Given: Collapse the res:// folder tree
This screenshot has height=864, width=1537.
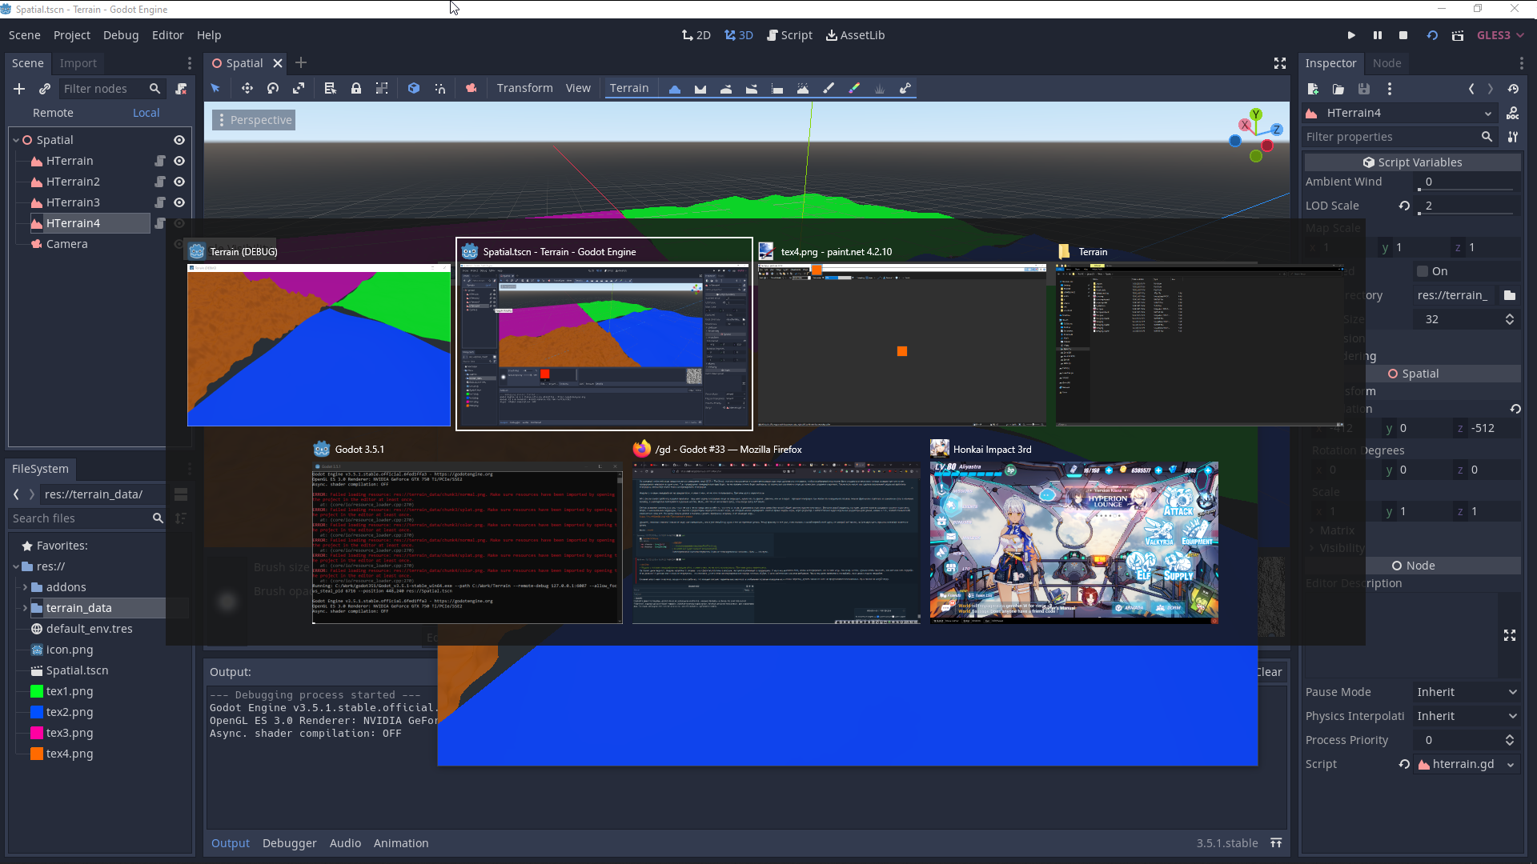Looking at the screenshot, I should [x=16, y=566].
